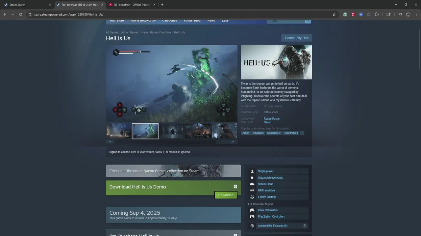421x236 pixels.
Task: Open the News menu item
Action: point(211,21)
